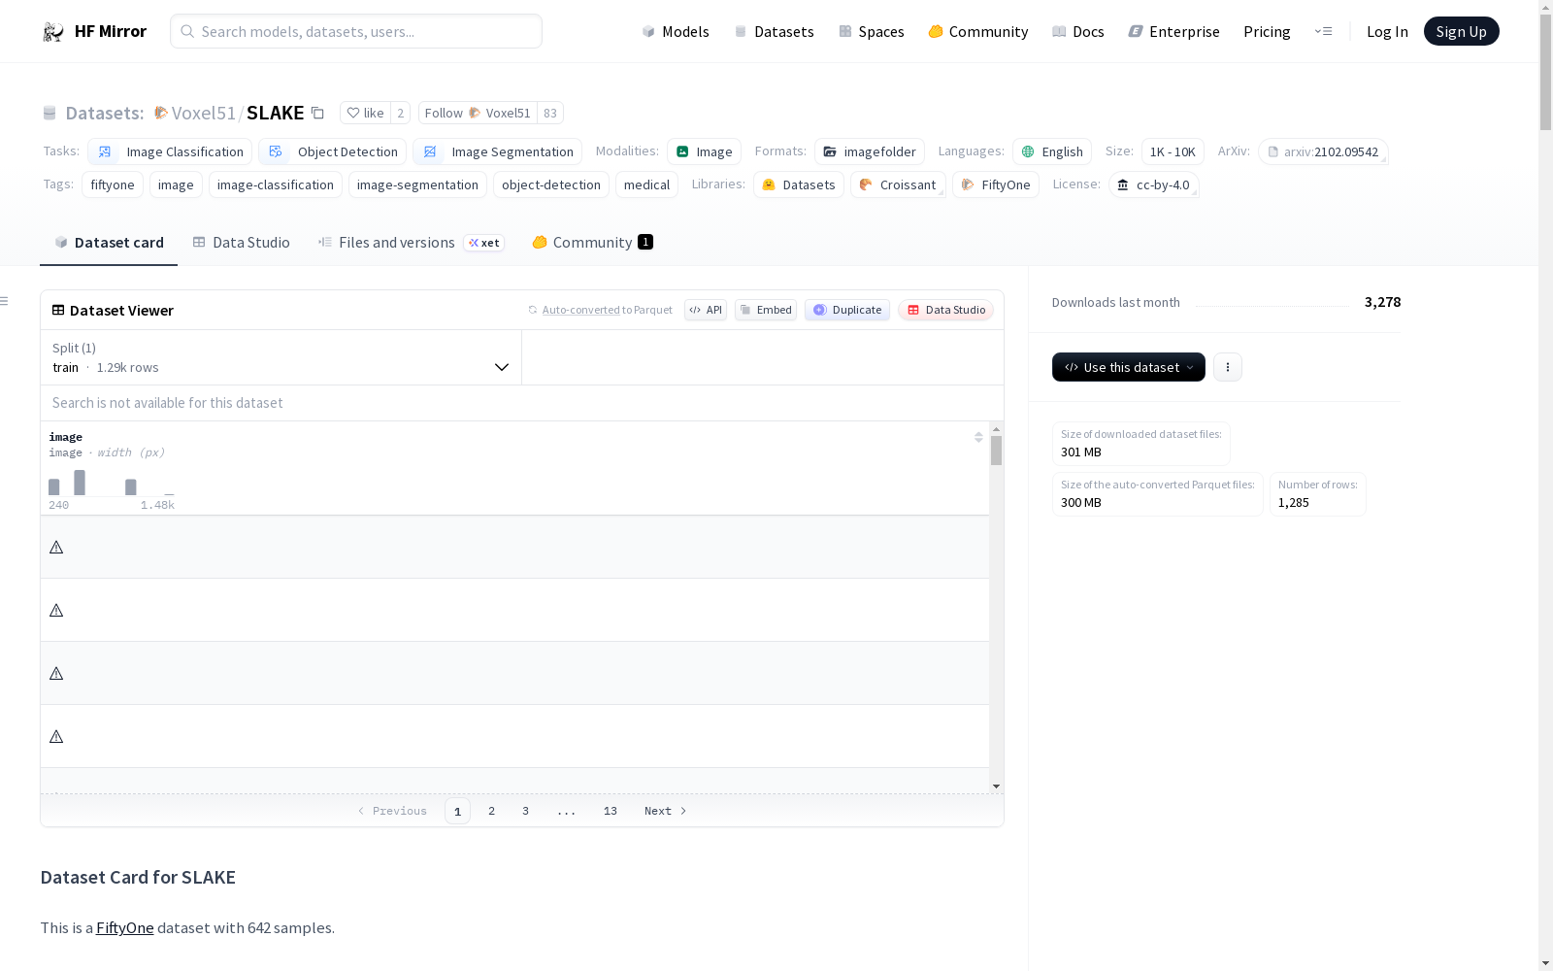Click the FiftyOne library tag

[x=996, y=184]
